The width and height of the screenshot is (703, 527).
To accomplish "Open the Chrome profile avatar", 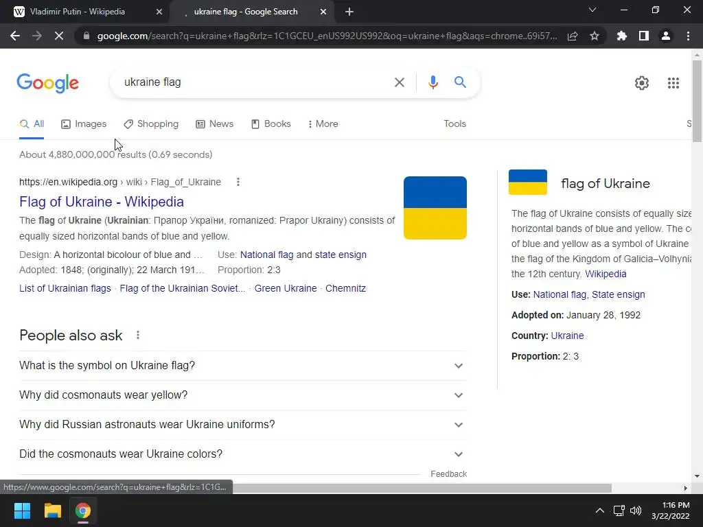I will pos(665,36).
